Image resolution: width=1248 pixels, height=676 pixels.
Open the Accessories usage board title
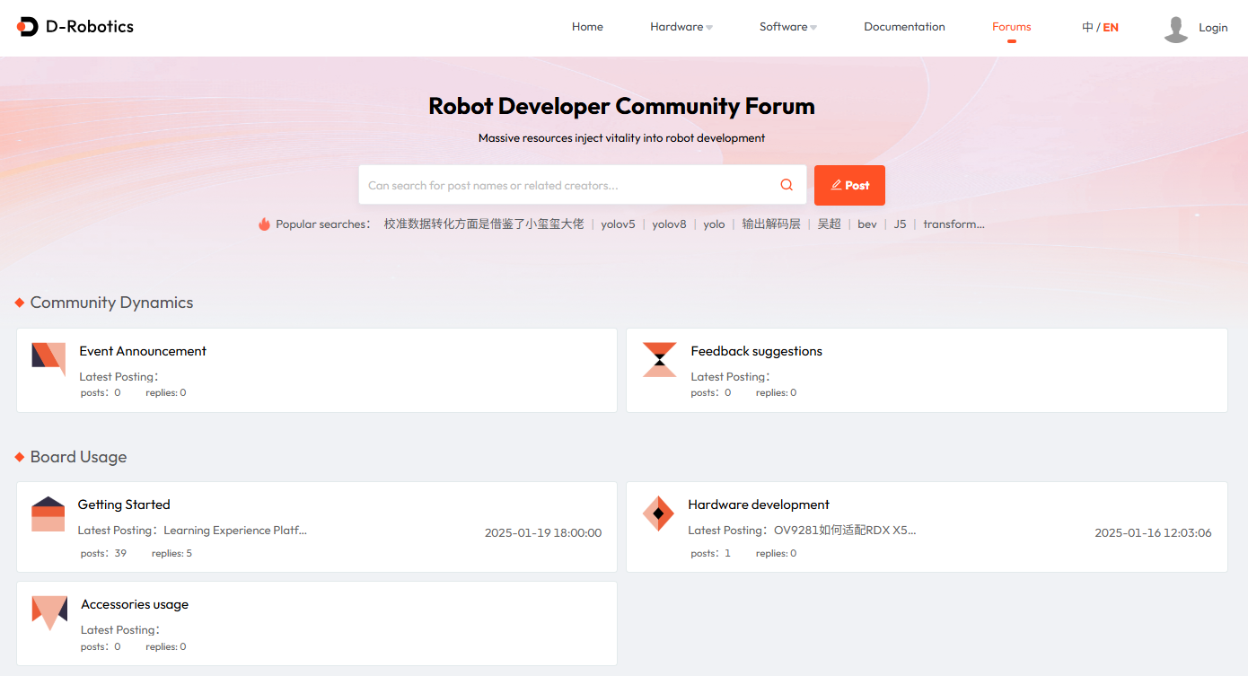click(x=135, y=604)
